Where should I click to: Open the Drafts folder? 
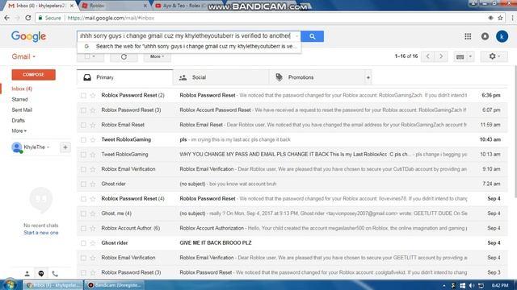click(x=18, y=120)
